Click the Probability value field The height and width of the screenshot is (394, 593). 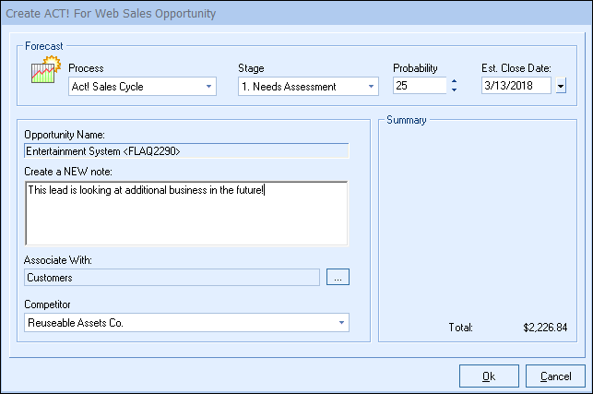tap(420, 86)
